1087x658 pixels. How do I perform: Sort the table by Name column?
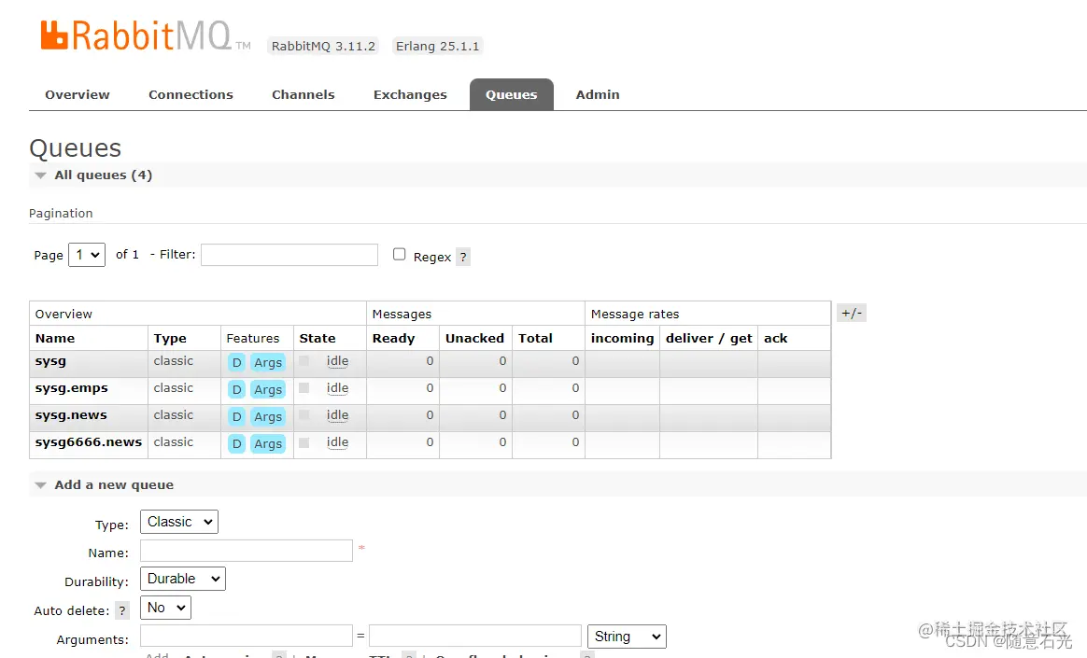click(x=55, y=338)
